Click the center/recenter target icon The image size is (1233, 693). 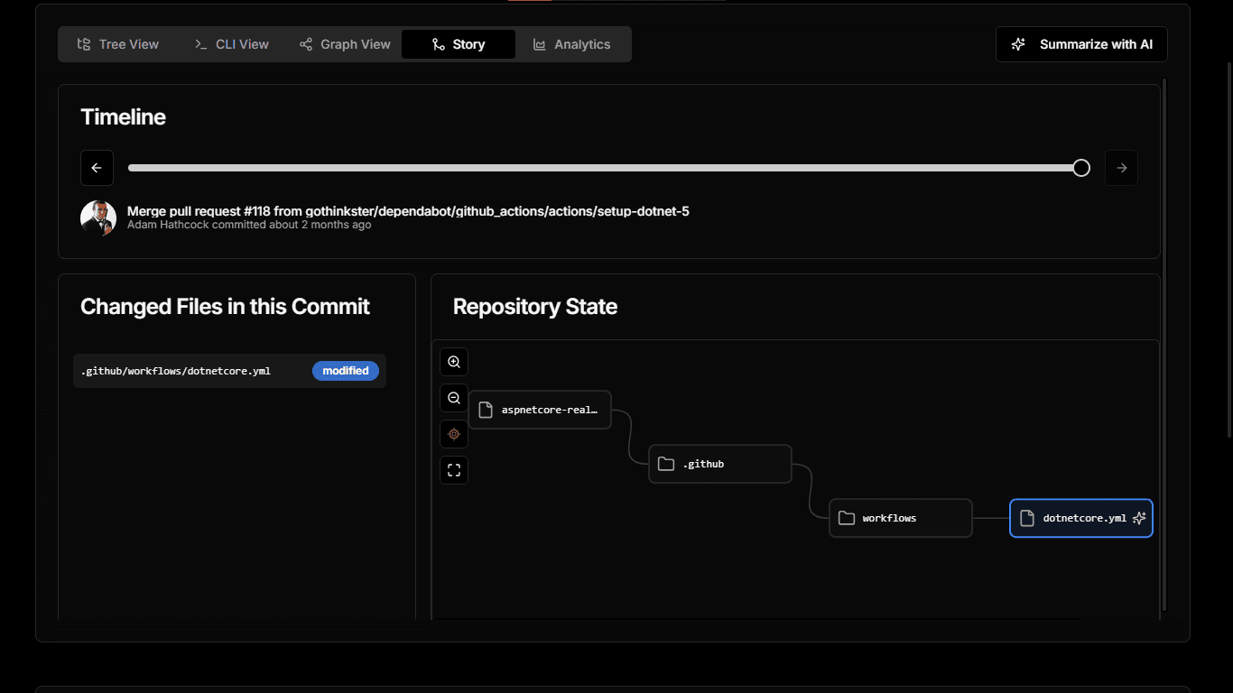(454, 434)
